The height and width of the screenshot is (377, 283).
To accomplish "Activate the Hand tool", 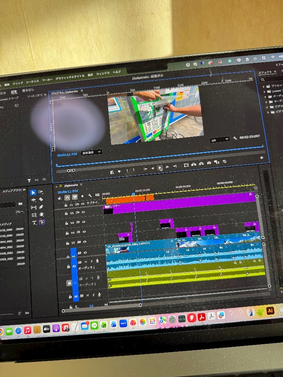I will point(42,215).
